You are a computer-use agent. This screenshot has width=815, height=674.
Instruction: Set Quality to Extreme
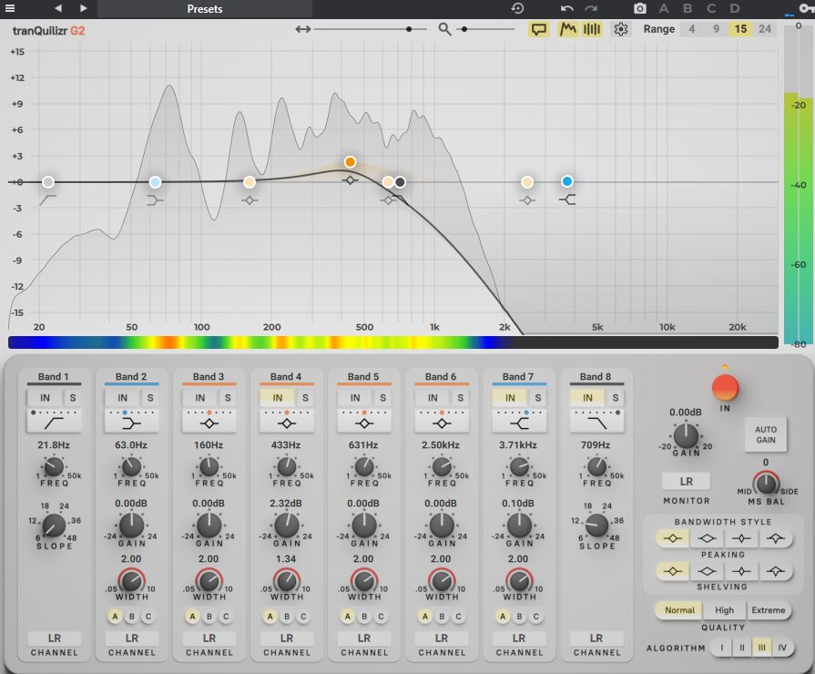(x=769, y=610)
